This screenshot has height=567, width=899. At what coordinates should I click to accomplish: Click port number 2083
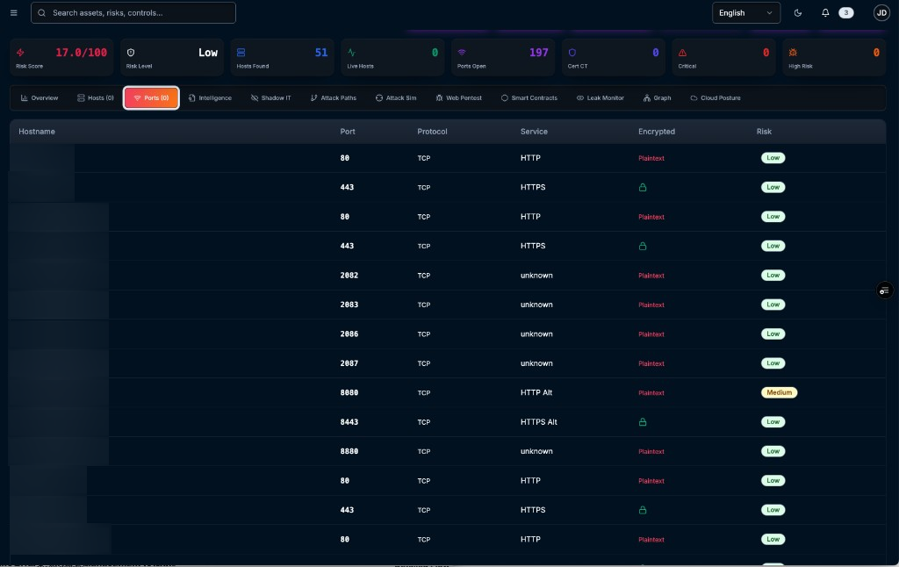point(349,305)
